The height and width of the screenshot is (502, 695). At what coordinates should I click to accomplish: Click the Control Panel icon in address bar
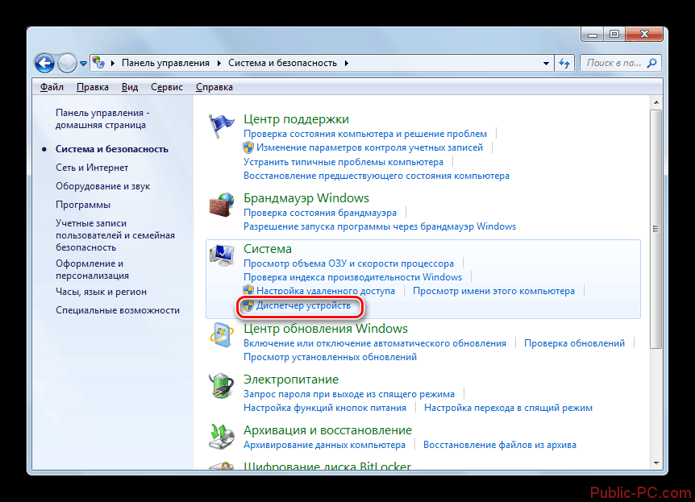point(98,63)
